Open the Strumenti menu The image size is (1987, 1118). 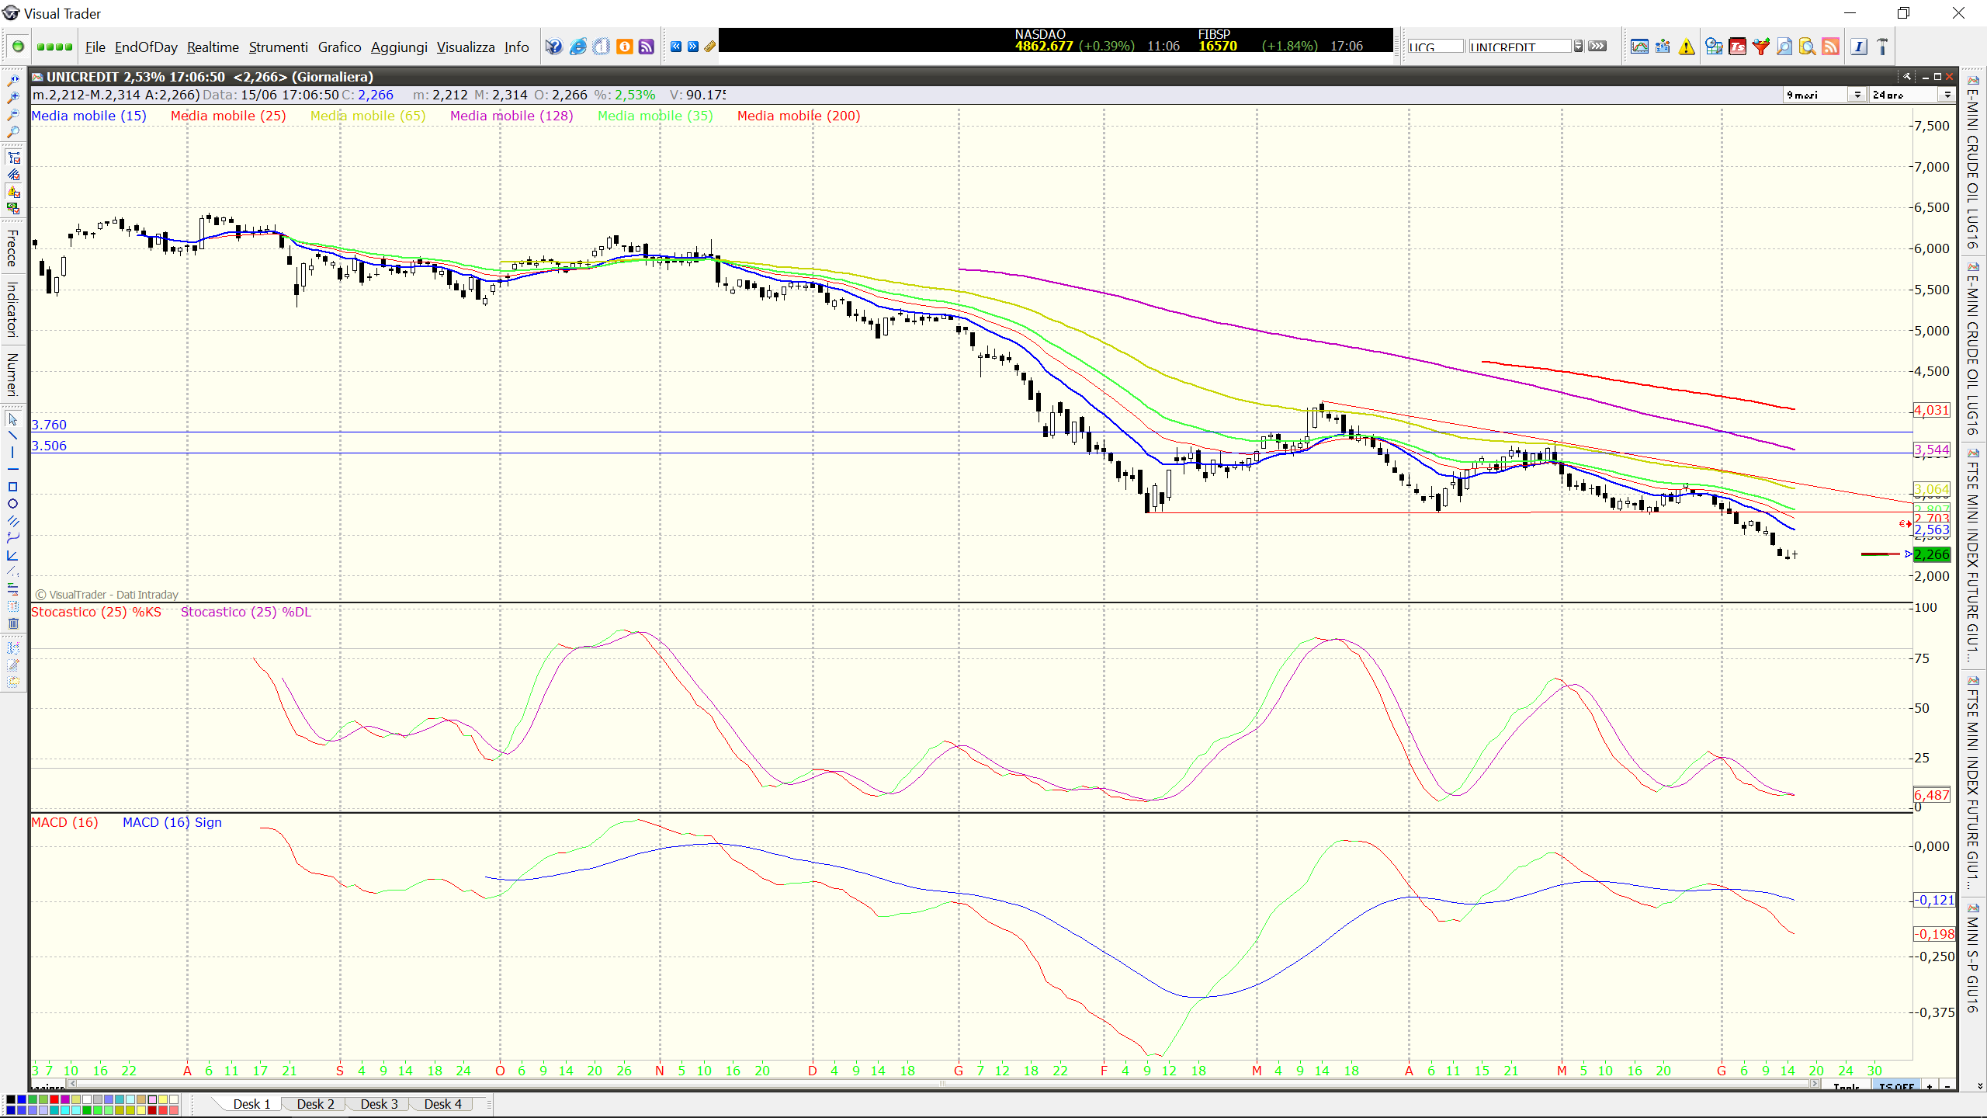tap(278, 47)
